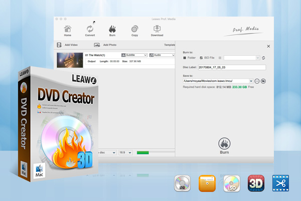Image resolution: width=301 pixels, height=201 pixels.
Task: Click the 233.30 GB free space value
Action: [240, 87]
